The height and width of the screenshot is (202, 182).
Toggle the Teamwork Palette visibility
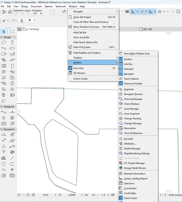click(x=133, y=84)
